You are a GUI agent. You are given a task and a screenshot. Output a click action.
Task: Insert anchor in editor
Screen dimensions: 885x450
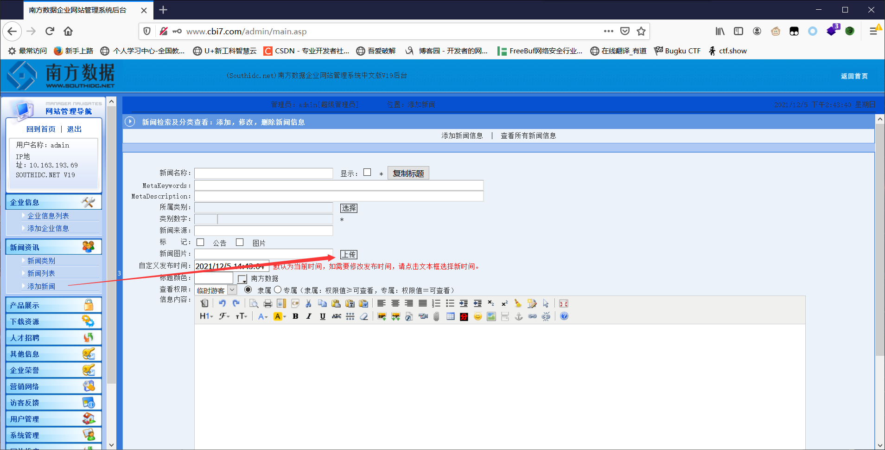coord(519,316)
